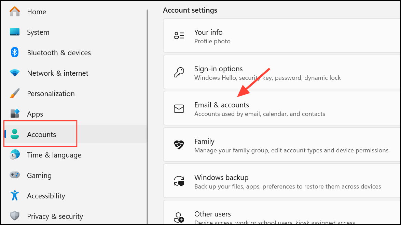The image size is (401, 225).
Task: Click the Windows backup sync icon
Action: [x=179, y=181]
